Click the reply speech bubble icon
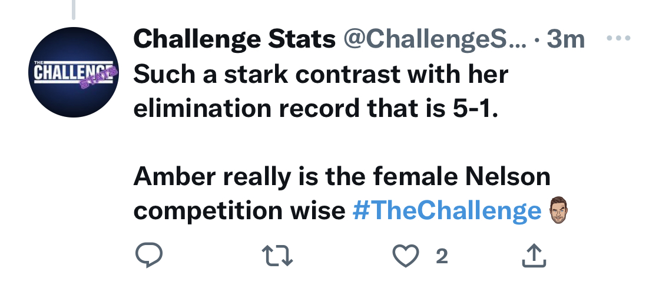 [x=149, y=255]
